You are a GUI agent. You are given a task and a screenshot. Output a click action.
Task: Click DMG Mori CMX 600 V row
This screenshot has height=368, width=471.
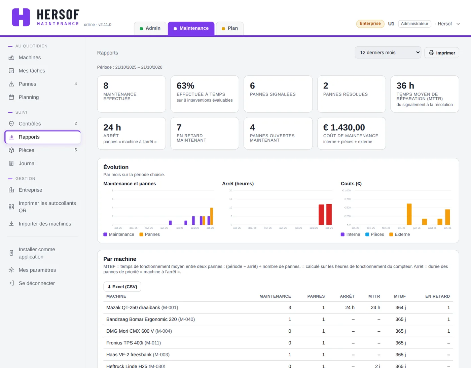pyautogui.click(x=278, y=331)
